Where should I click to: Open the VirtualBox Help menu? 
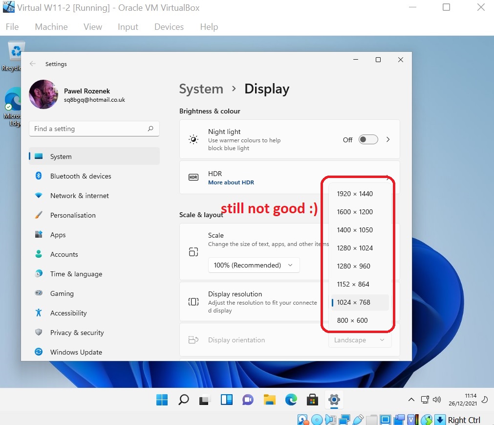coord(209,27)
